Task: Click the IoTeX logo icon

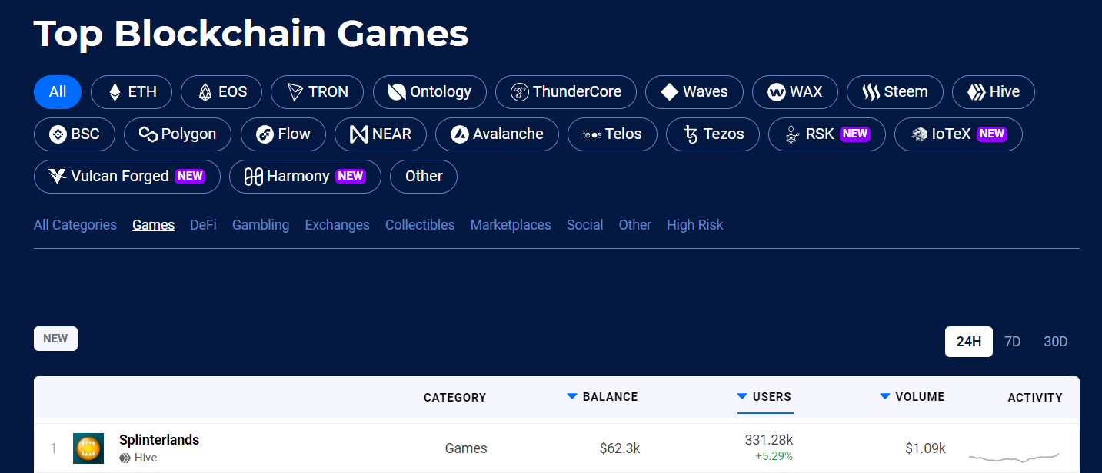Action: click(920, 134)
